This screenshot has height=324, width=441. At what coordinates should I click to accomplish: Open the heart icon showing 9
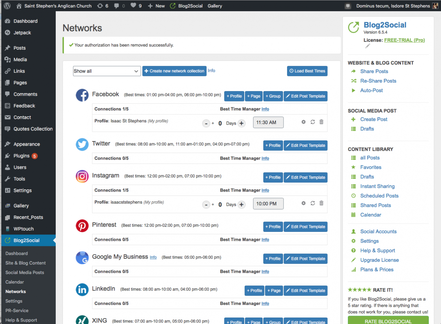coord(136,6)
